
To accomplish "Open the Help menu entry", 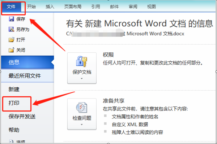I will 14,130.
